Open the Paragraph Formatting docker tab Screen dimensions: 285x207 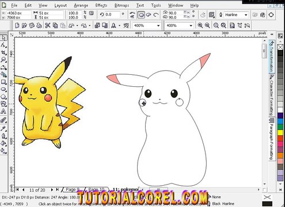click(x=271, y=139)
